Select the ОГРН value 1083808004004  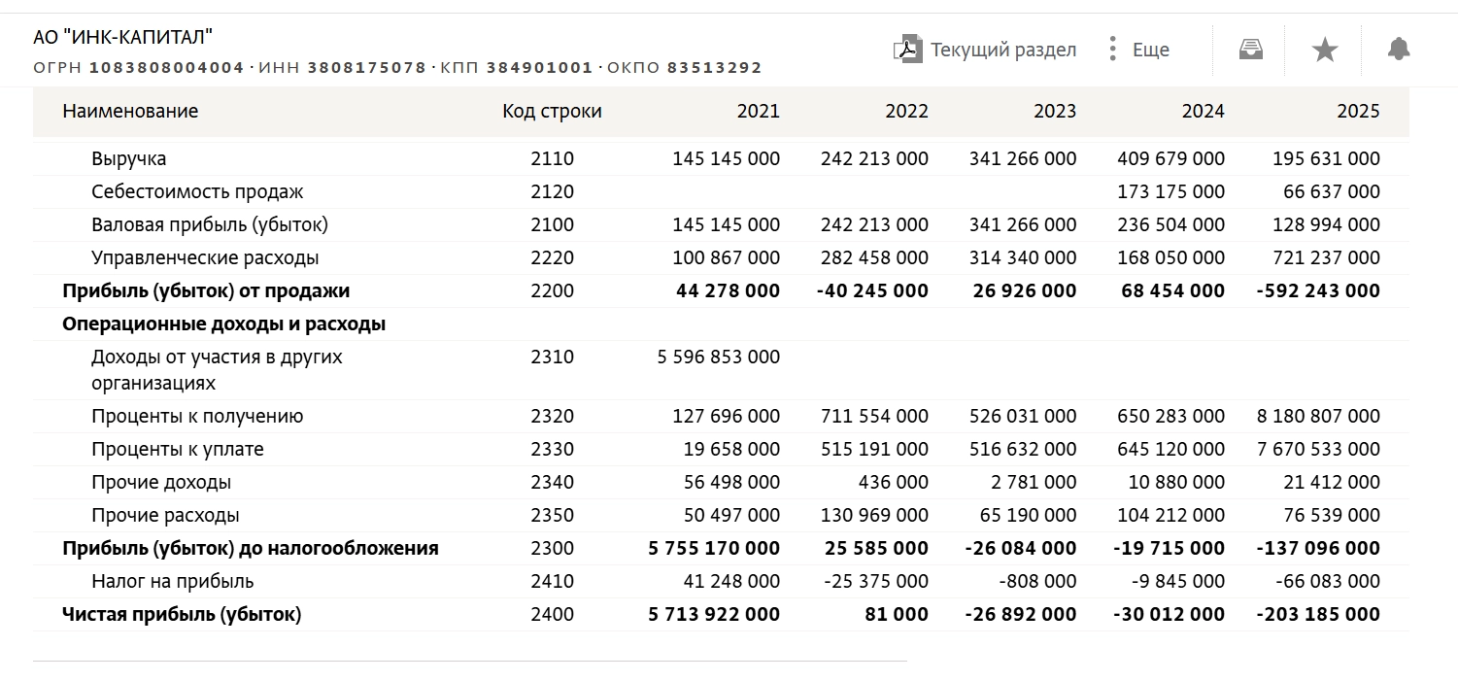tap(167, 68)
